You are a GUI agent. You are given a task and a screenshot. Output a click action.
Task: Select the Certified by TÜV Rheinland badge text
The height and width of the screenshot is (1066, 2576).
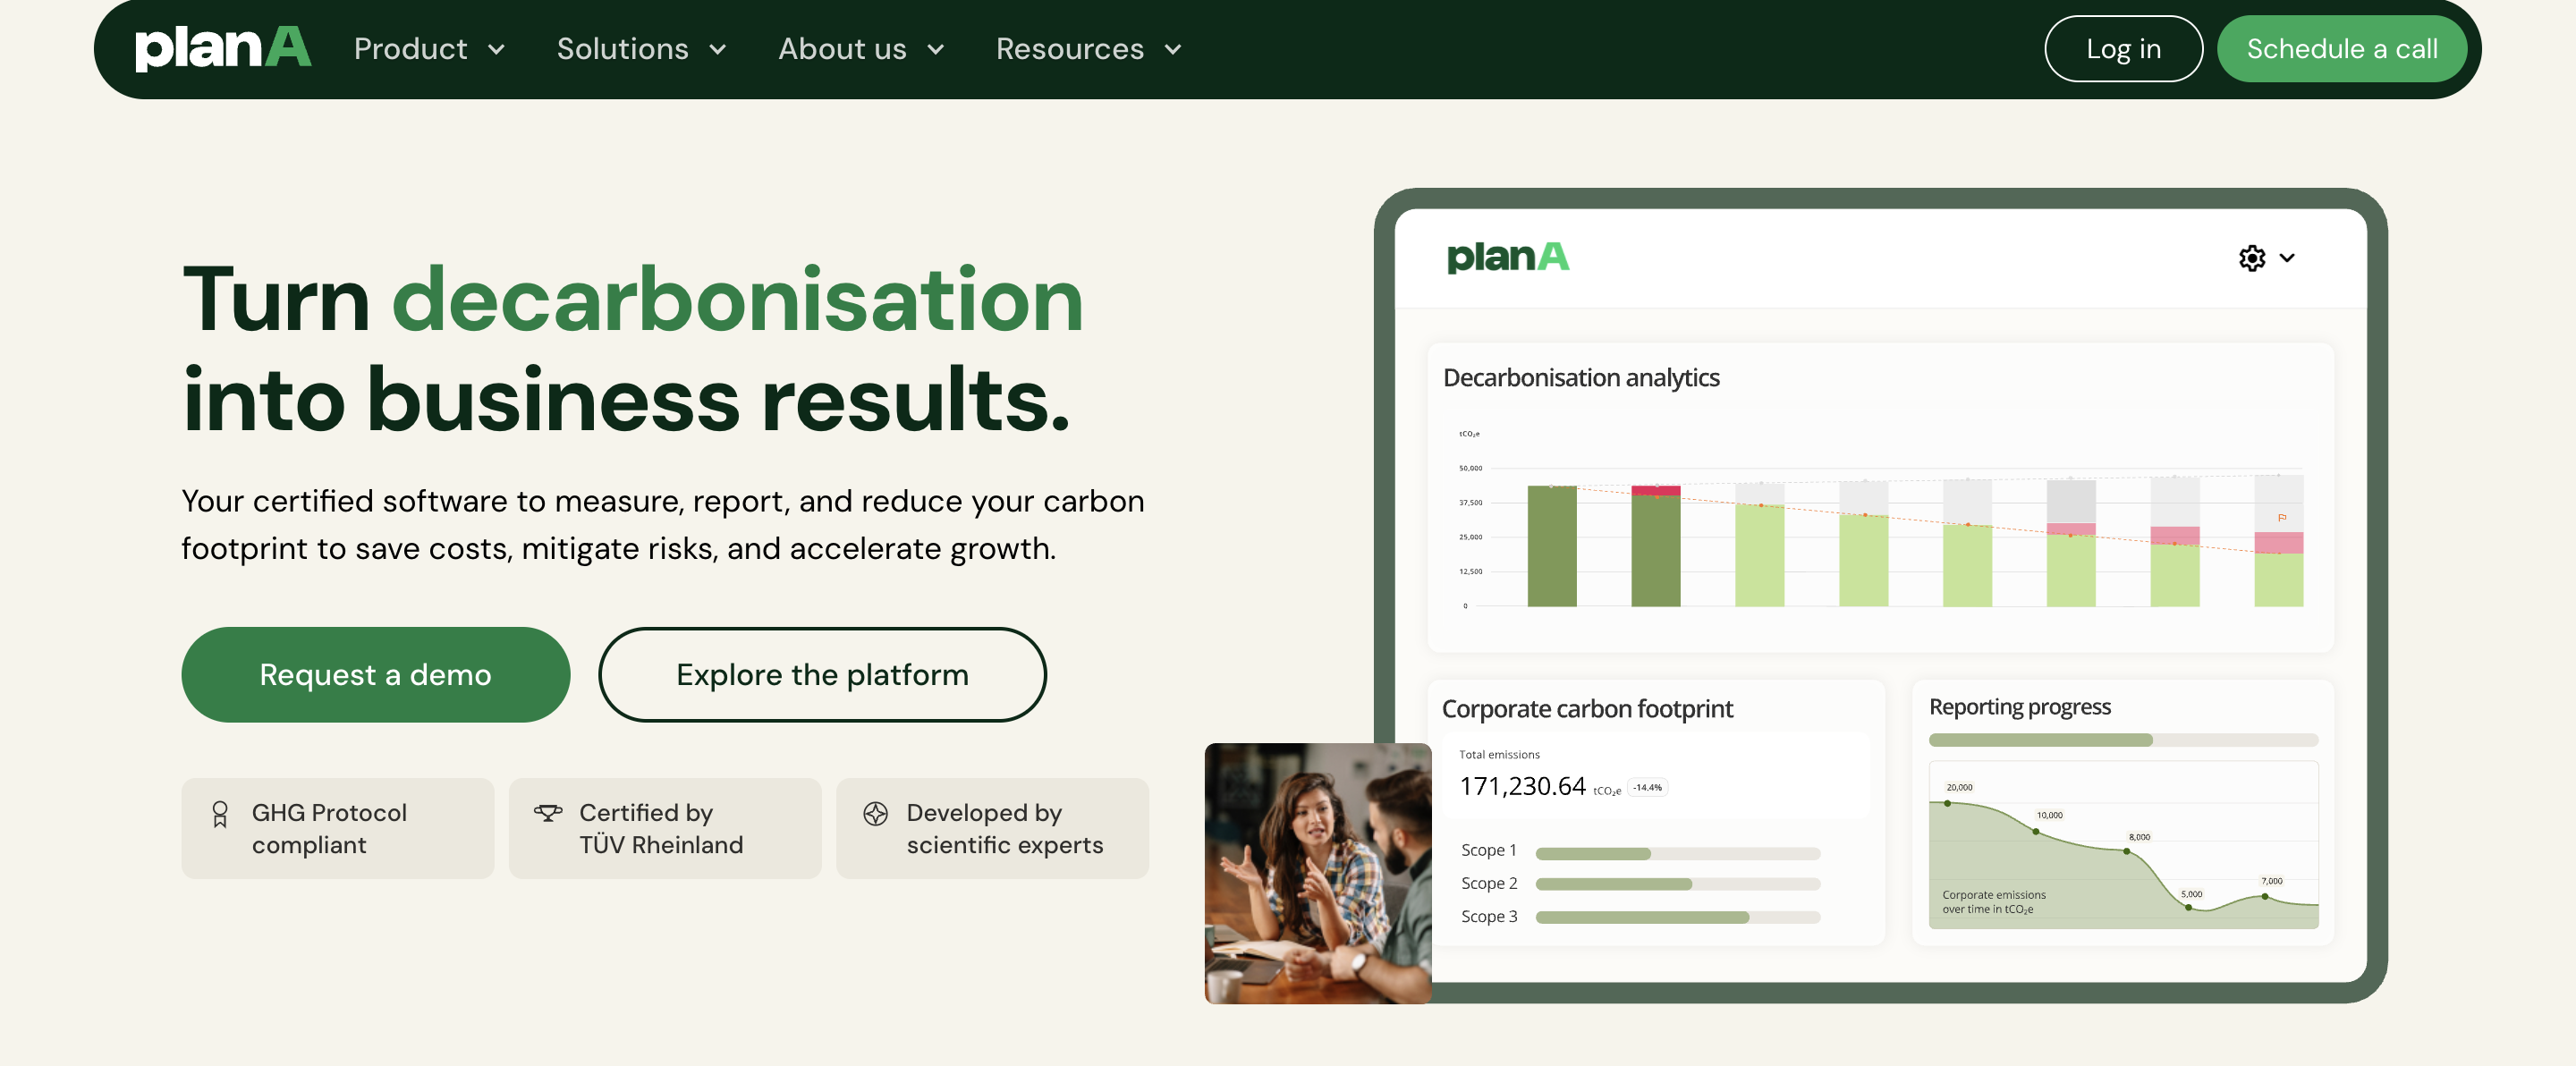(x=661, y=829)
